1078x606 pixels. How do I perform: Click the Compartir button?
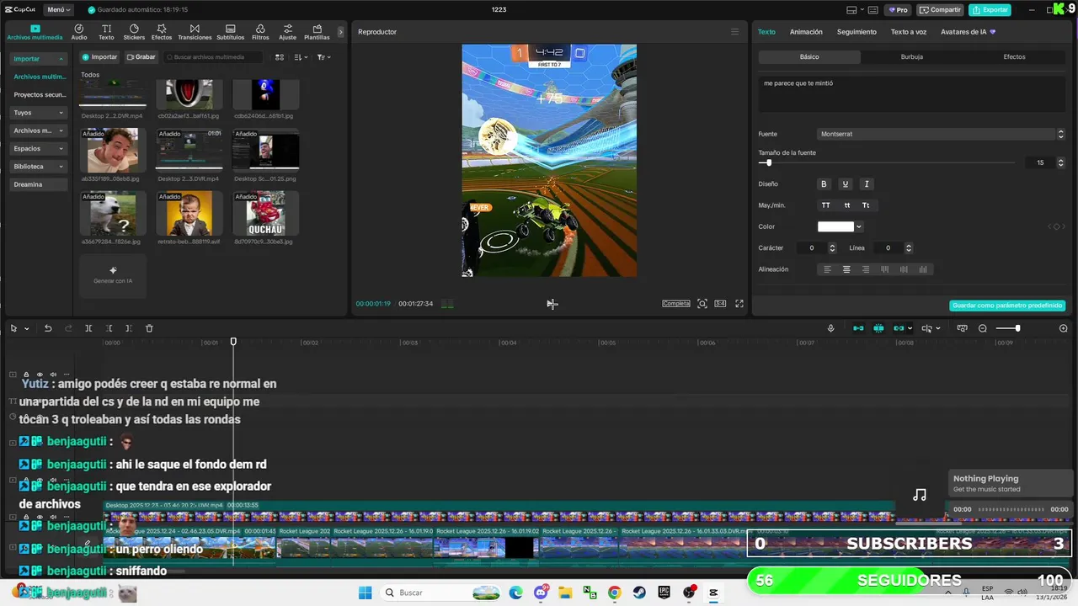tap(940, 10)
